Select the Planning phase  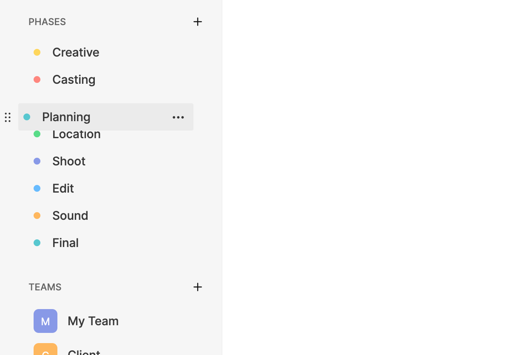[66, 117]
